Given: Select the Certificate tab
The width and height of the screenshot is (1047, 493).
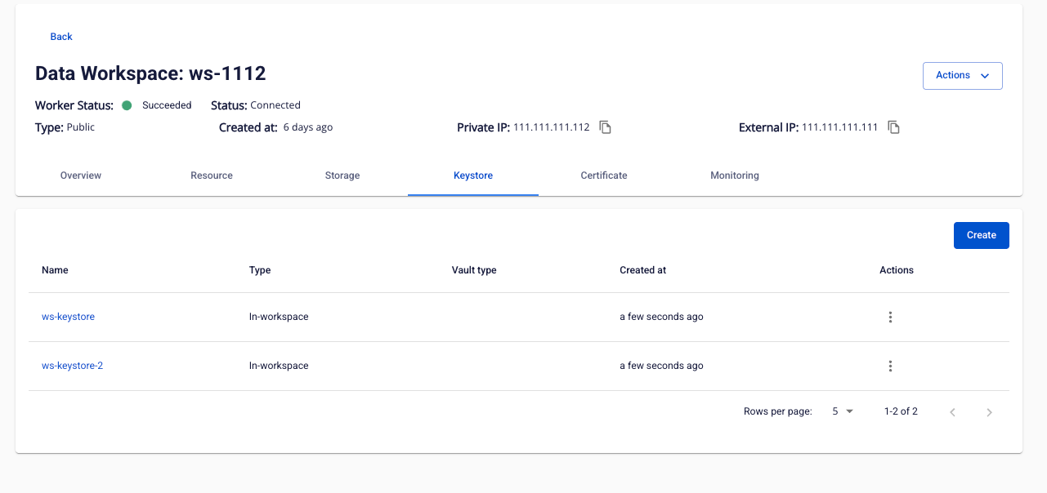Looking at the screenshot, I should 604,175.
